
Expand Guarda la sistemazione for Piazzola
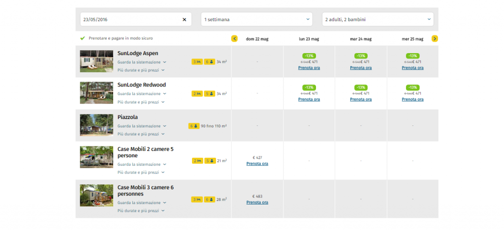click(142, 126)
